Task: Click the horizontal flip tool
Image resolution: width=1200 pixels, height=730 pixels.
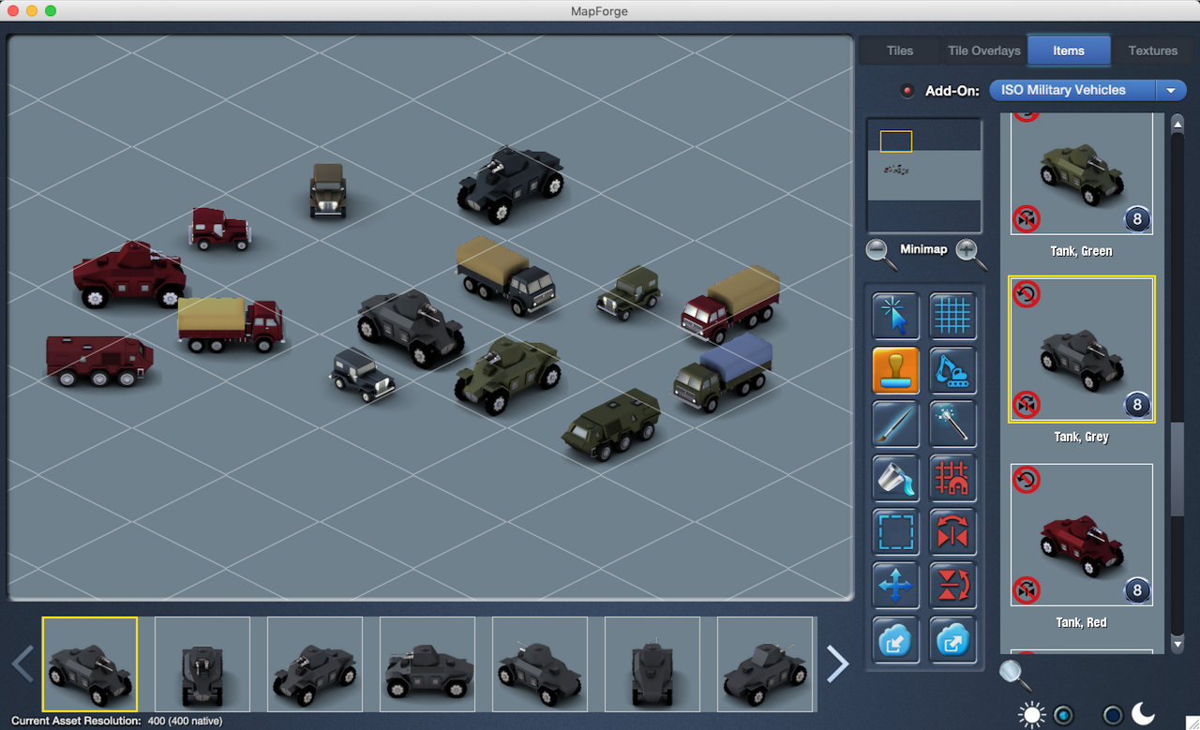Action: [952, 532]
